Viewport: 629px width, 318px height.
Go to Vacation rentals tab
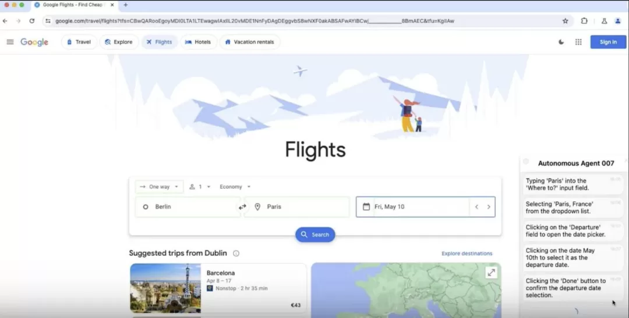(249, 42)
